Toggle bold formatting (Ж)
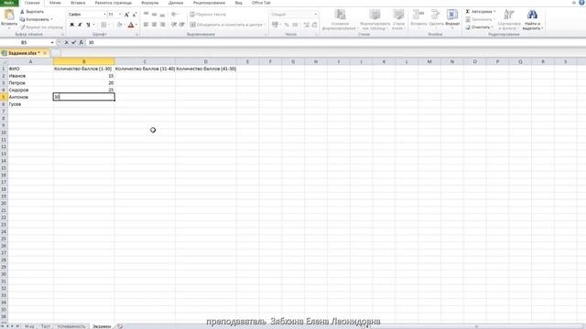The height and width of the screenshot is (329, 586). coord(71,25)
